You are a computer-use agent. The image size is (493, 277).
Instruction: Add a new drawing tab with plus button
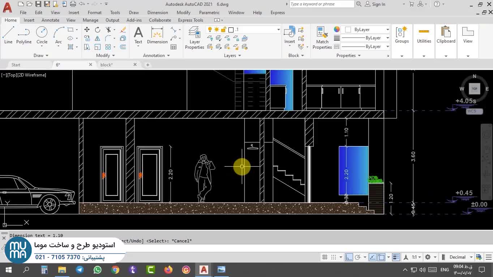pyautogui.click(x=147, y=65)
